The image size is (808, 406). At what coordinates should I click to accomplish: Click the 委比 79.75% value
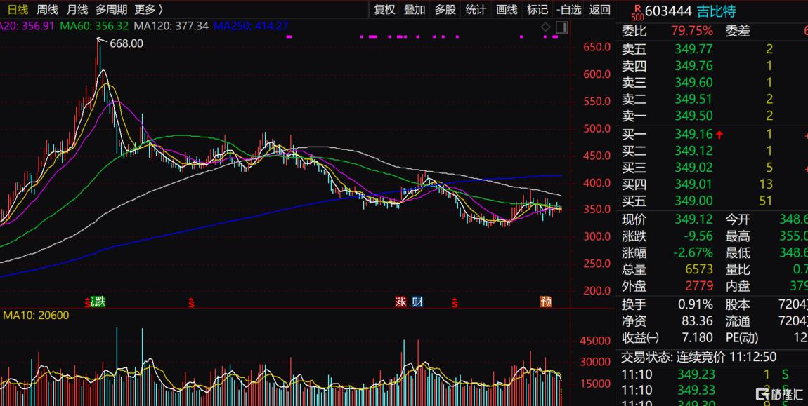[692, 32]
